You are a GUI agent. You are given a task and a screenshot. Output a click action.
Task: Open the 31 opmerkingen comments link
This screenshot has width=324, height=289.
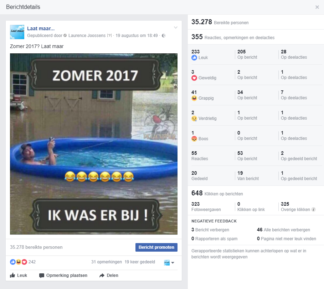pyautogui.click(x=107, y=262)
